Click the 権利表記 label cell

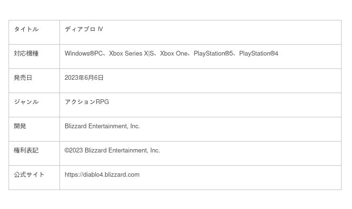click(26, 151)
